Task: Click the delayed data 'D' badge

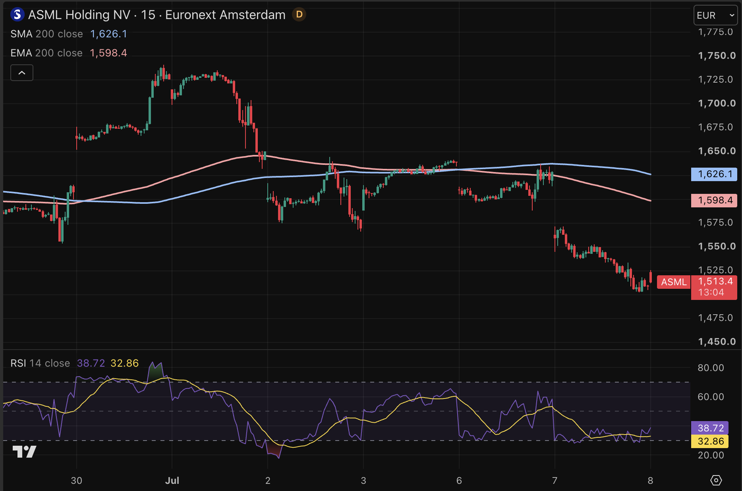Action: tap(299, 15)
